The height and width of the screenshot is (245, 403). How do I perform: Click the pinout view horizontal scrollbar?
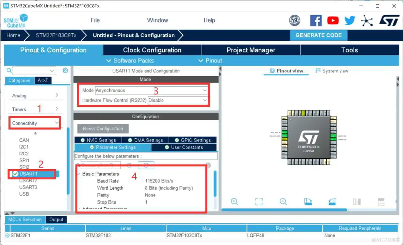(284, 210)
